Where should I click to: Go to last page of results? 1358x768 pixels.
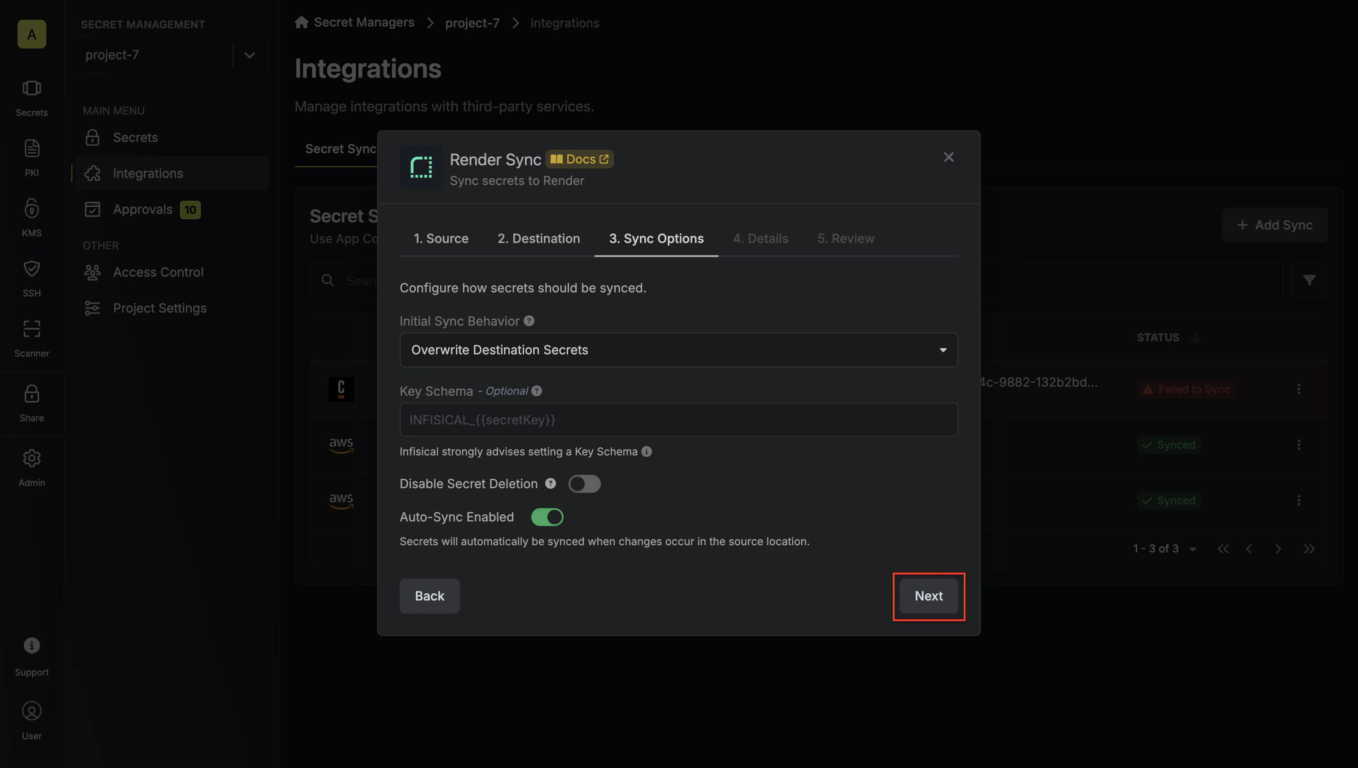(x=1309, y=549)
